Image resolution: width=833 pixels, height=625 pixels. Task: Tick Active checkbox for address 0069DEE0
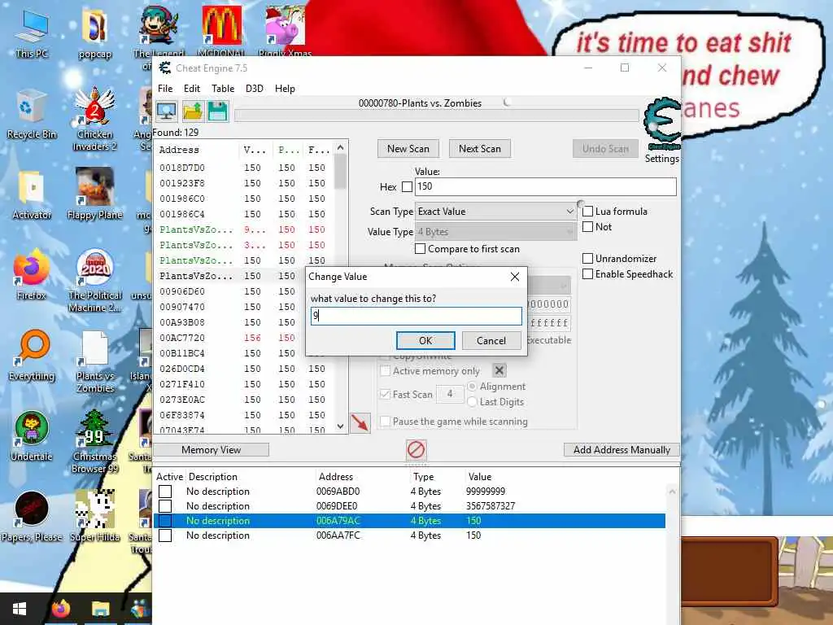pyautogui.click(x=165, y=506)
